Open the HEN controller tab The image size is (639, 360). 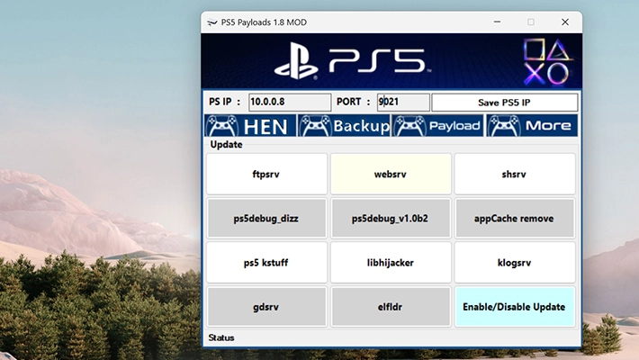click(250, 126)
